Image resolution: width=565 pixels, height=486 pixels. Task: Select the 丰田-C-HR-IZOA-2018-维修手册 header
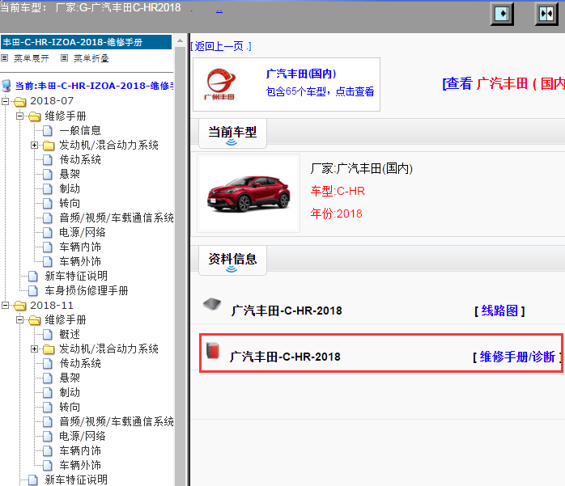click(x=86, y=42)
